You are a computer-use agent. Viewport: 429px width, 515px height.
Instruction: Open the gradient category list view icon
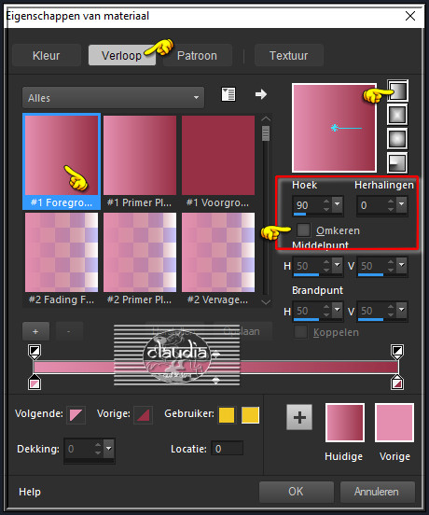[228, 94]
